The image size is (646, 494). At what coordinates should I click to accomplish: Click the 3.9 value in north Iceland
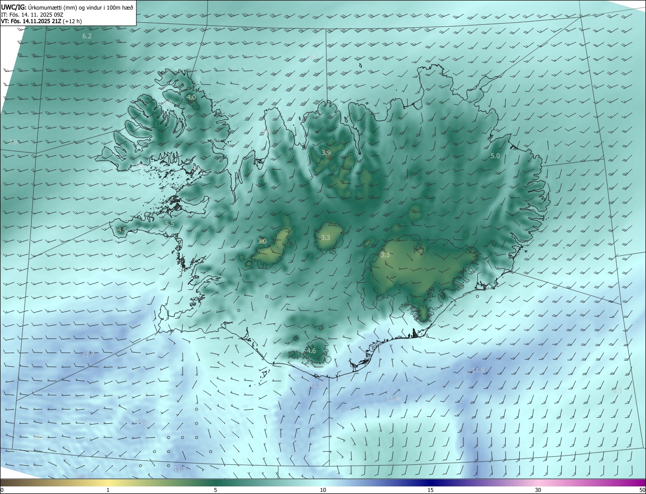[326, 153]
